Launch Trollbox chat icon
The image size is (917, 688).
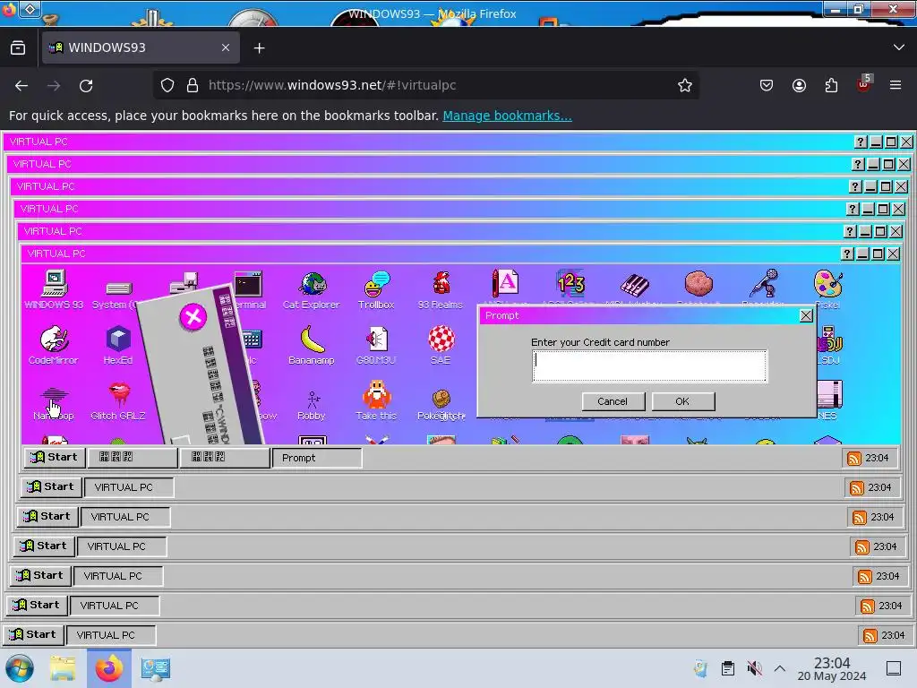click(x=376, y=290)
